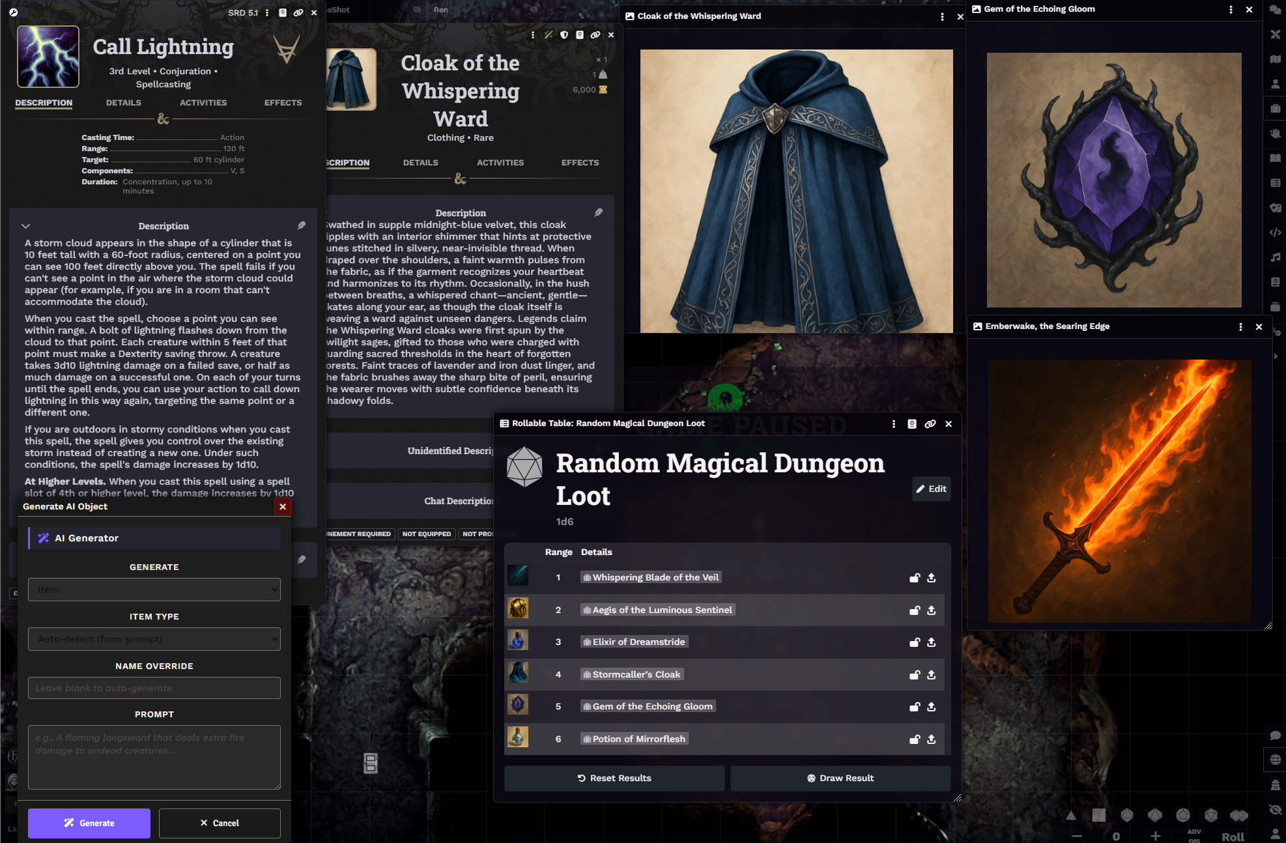1286x843 pixels.
Task: Toggle the hidden roll eye icon in the dice tray
Action: click(1274, 810)
